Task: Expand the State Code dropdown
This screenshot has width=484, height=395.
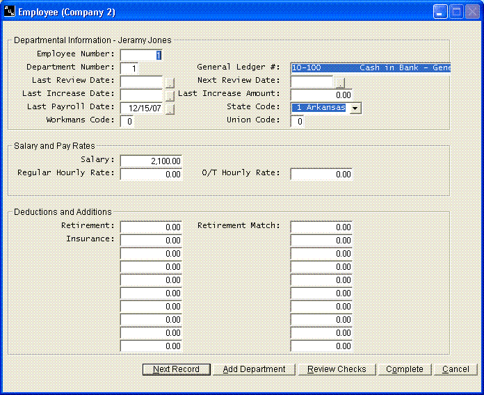Action: coord(355,108)
